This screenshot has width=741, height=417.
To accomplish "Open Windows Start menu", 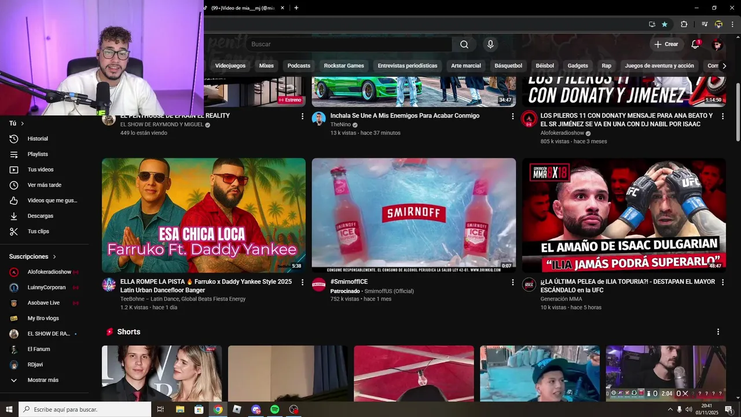I will point(9,409).
